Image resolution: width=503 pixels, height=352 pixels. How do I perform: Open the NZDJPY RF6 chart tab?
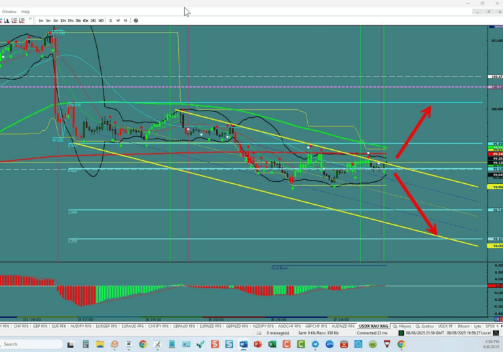point(263,326)
